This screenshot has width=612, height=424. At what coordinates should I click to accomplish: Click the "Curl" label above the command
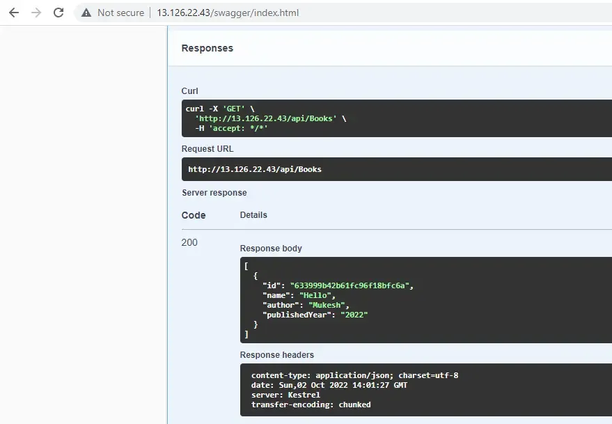click(x=189, y=91)
